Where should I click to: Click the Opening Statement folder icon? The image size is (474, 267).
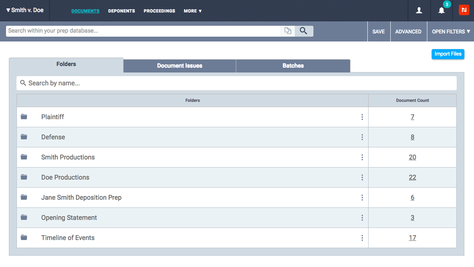coord(24,217)
